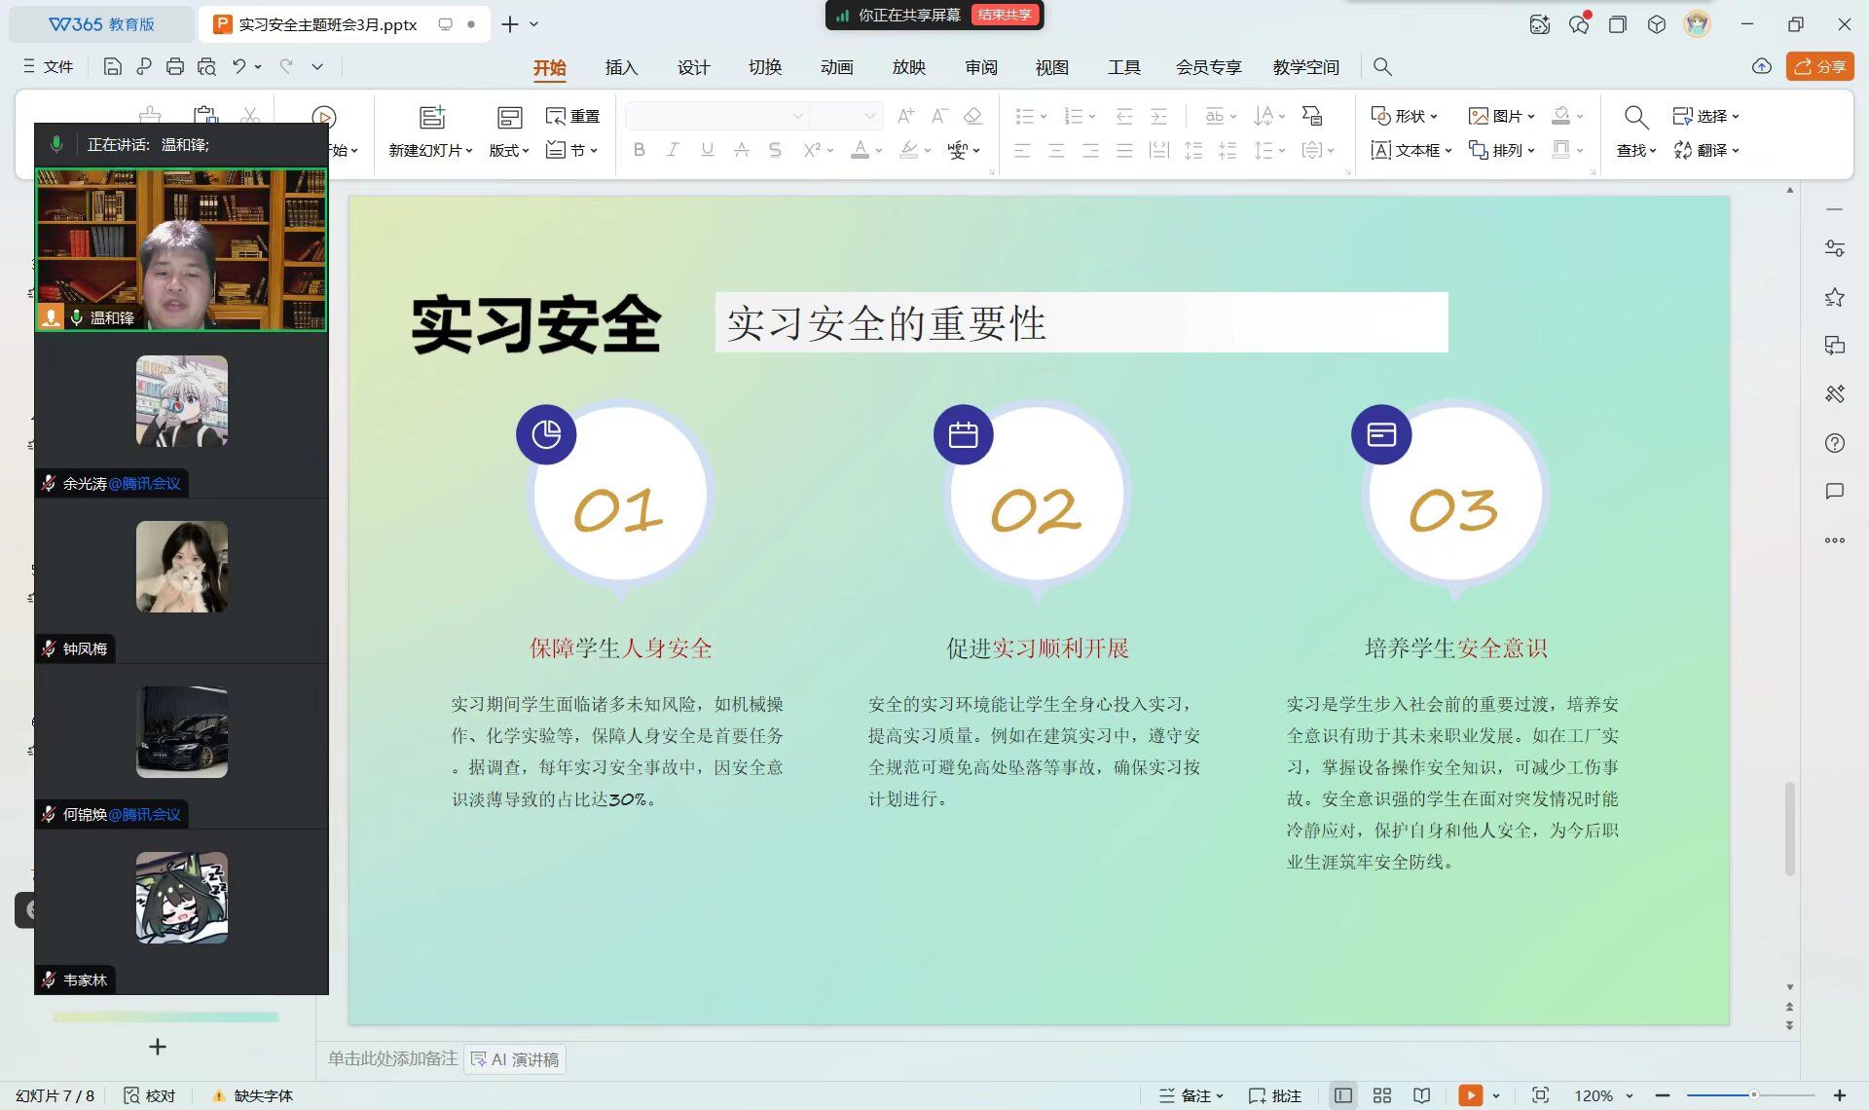Open the help question mark in sidebar
Screen dimensions: 1869x1110
(x=1835, y=443)
